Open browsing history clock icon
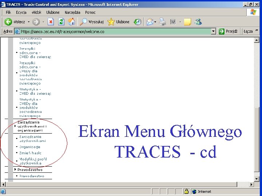Image resolution: width=262 pixels, height=196 pixels. [x=138, y=22]
